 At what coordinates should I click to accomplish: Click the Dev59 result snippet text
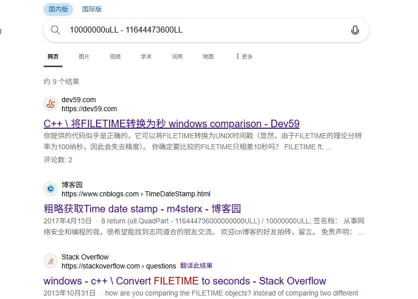pyautogui.click(x=203, y=141)
